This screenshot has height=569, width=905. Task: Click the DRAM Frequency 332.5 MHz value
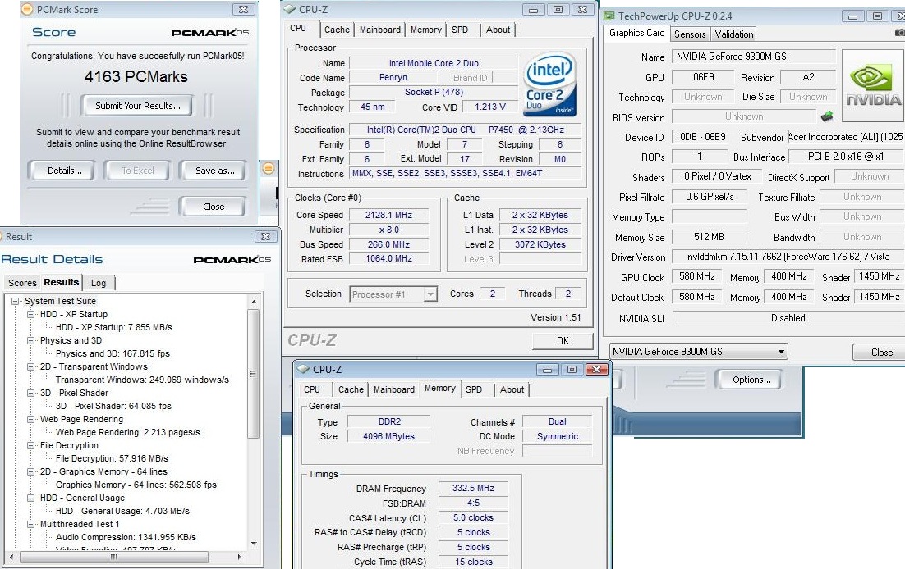tap(473, 489)
